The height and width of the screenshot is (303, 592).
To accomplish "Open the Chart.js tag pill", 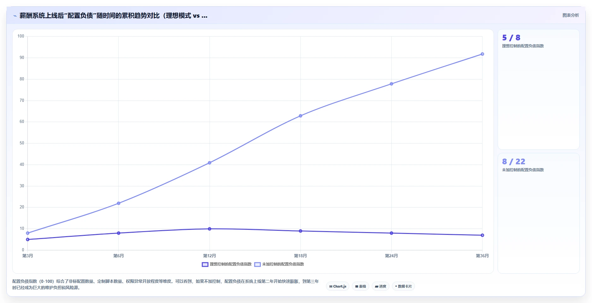I will click(338, 286).
